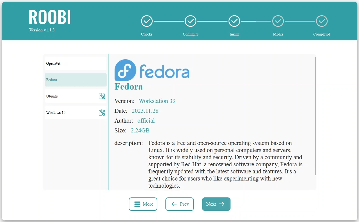The height and width of the screenshot is (222, 359).
Task: Click the Configure step checkmark circle
Action: 191,21
